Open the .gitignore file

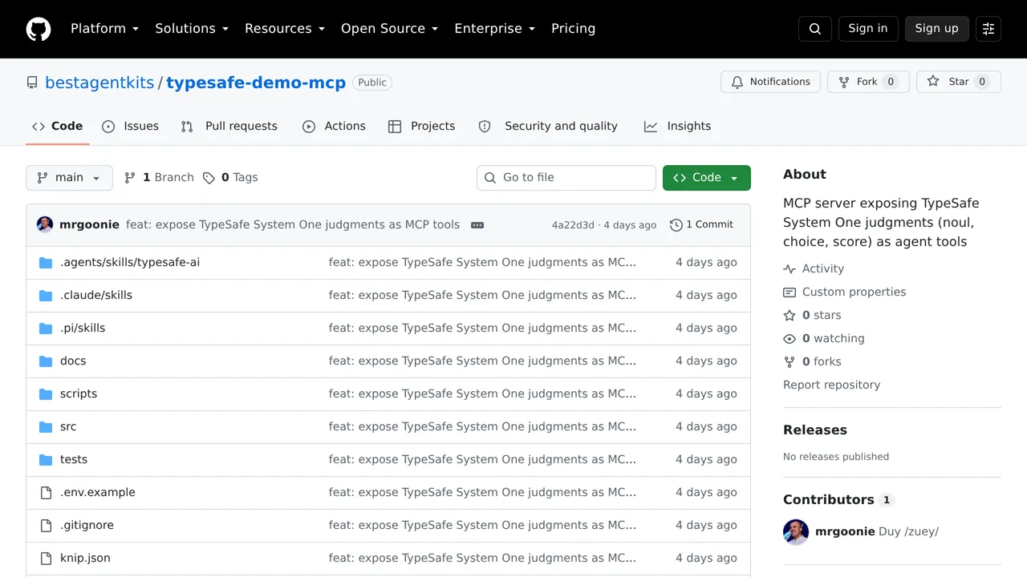tap(87, 526)
